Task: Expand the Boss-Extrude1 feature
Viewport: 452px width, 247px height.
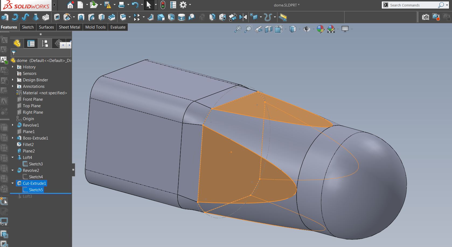Action: point(13,138)
